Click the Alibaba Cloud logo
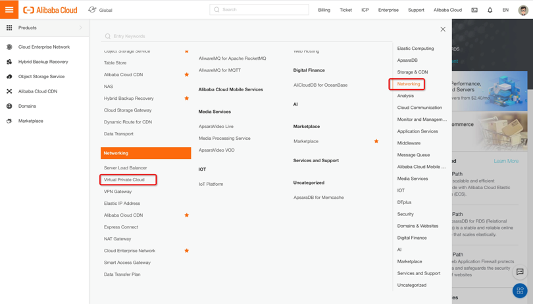The height and width of the screenshot is (304, 533). 50,11
